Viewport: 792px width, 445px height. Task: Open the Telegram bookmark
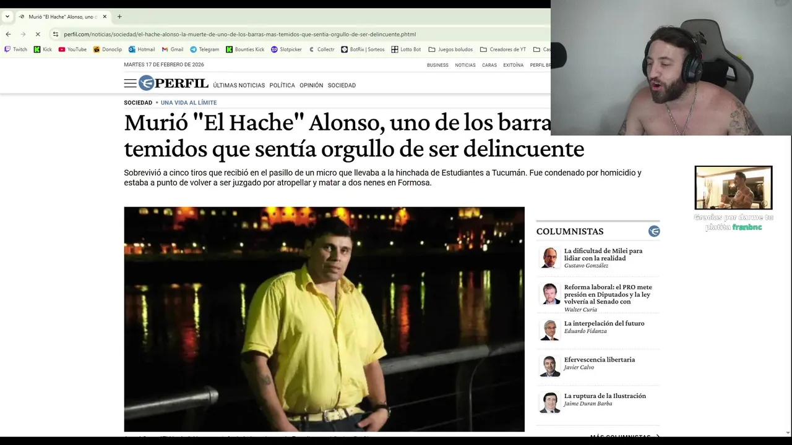pos(205,49)
